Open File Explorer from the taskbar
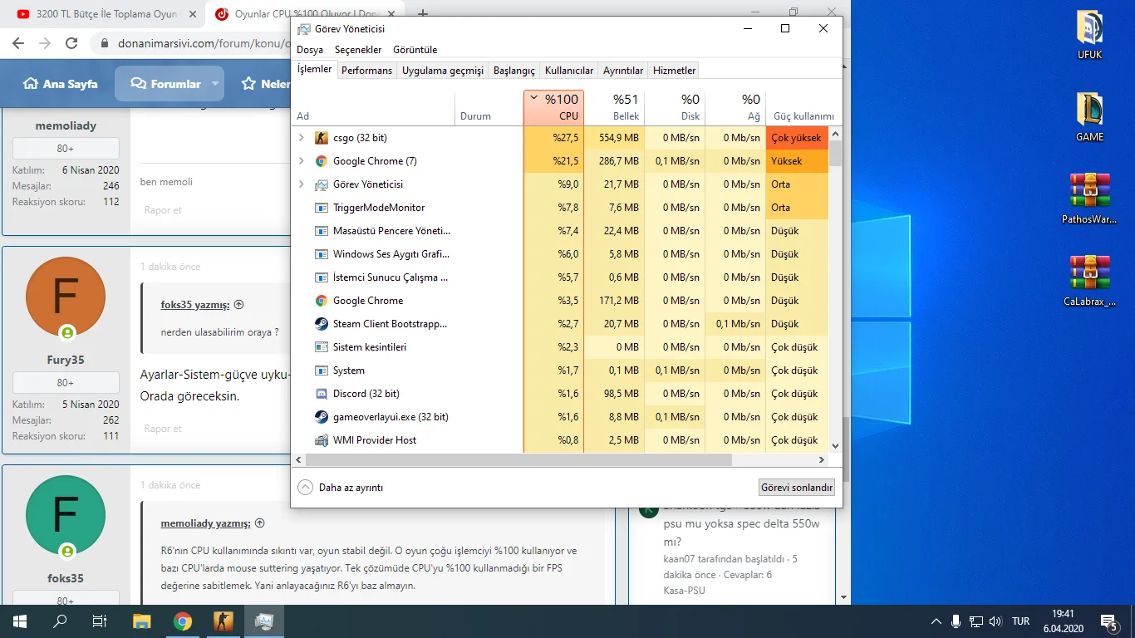The image size is (1135, 638). pos(142,621)
